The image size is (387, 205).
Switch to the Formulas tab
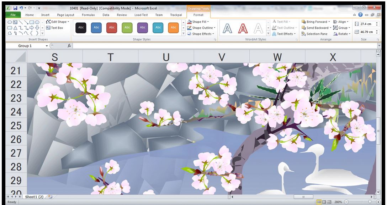coord(88,15)
